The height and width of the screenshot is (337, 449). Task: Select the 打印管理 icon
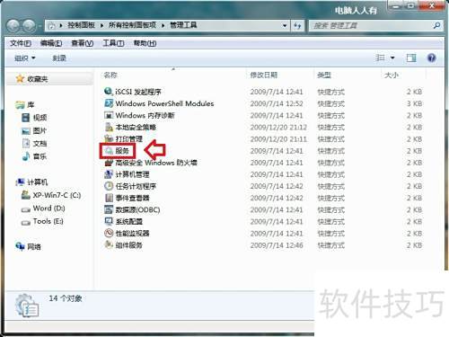click(x=108, y=138)
